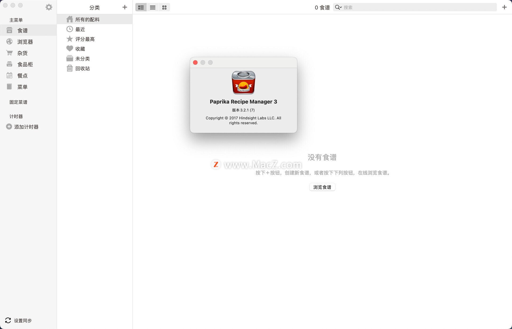Click the sync arrows icon at bottom
512x329 pixels.
(8, 320)
